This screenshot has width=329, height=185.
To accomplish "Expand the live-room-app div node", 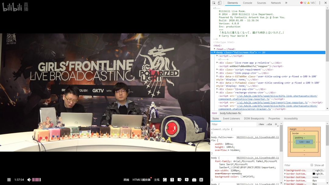I will [217, 63].
